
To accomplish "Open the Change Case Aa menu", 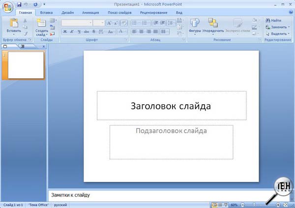I will pos(111,31).
